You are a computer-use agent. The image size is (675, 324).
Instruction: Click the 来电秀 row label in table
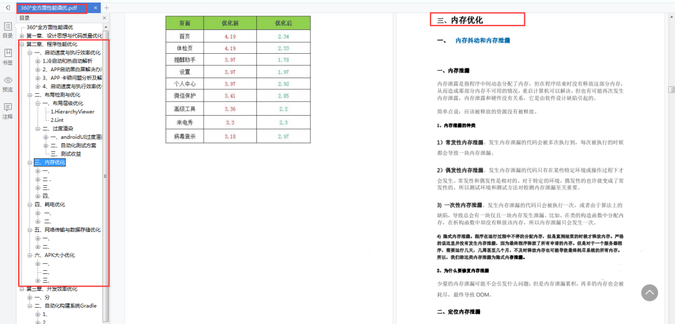[x=184, y=123]
